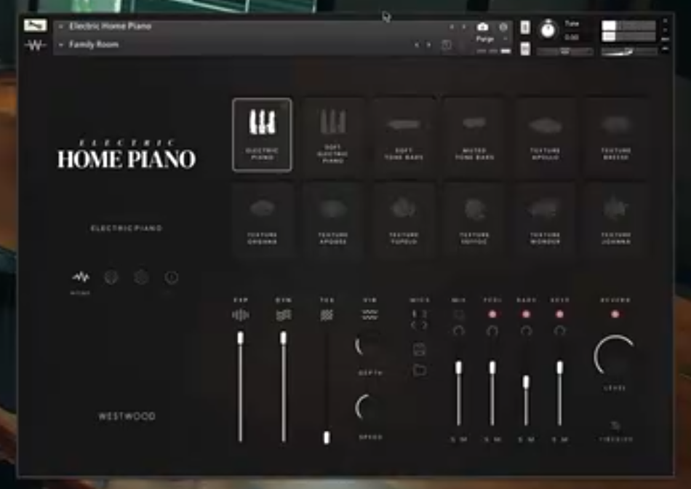Click the Tune knob in the header
The width and height of the screenshot is (691, 489).
pyautogui.click(x=548, y=30)
